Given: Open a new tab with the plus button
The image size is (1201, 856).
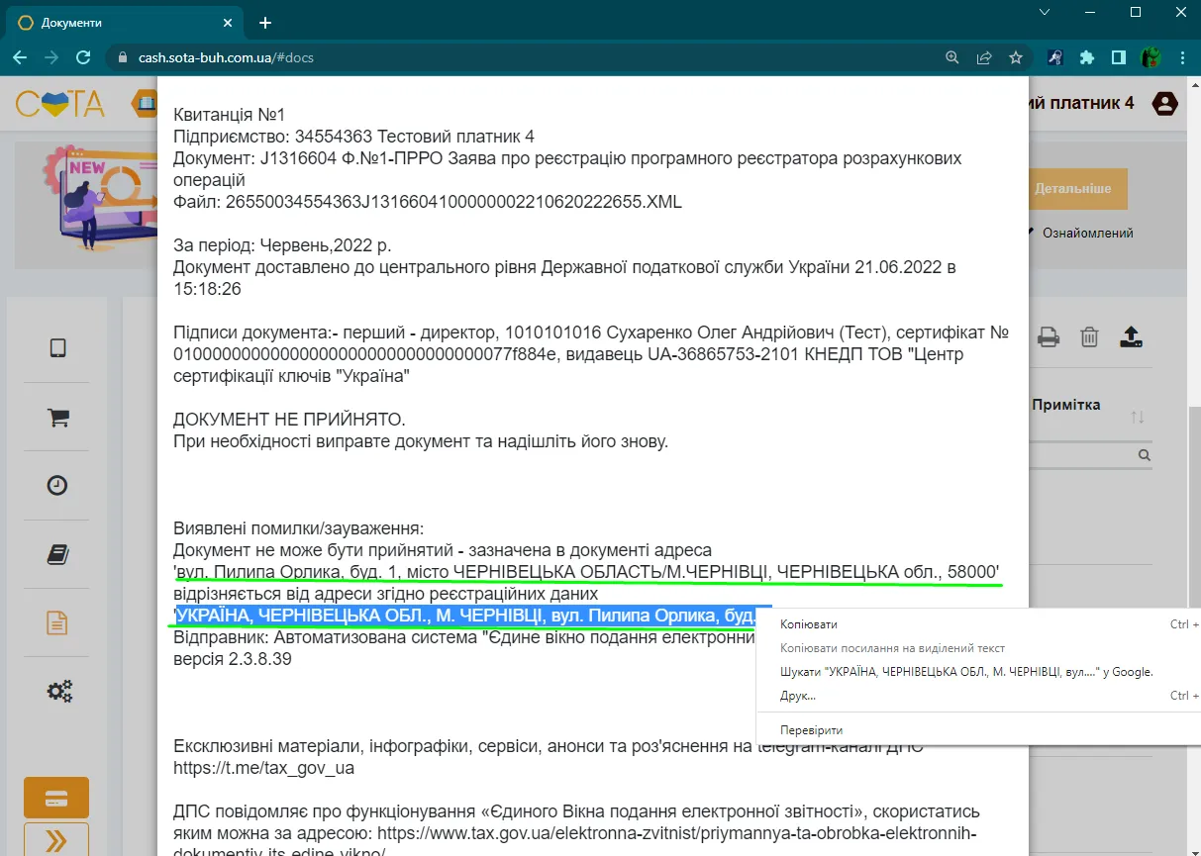Looking at the screenshot, I should 265,23.
